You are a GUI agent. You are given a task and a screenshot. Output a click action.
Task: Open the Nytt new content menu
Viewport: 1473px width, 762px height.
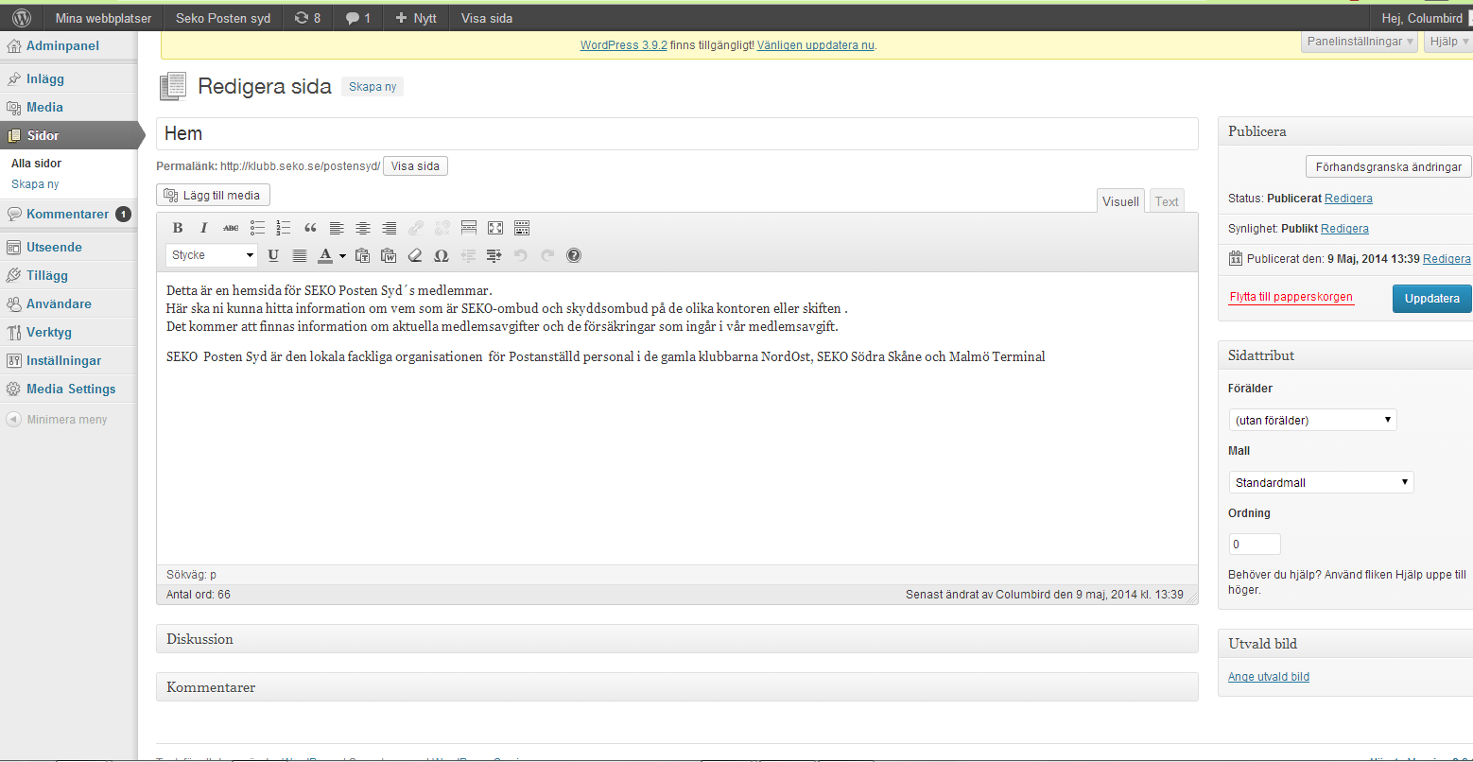416,17
